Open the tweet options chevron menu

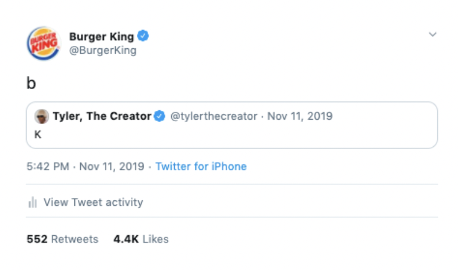coord(433,35)
